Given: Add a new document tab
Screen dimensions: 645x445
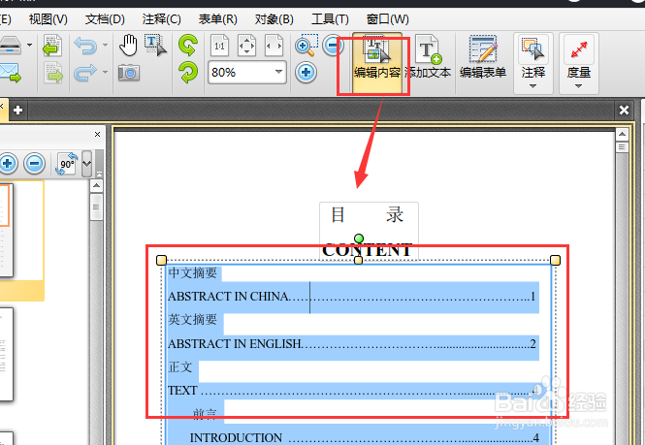Looking at the screenshot, I should click(x=17, y=110).
